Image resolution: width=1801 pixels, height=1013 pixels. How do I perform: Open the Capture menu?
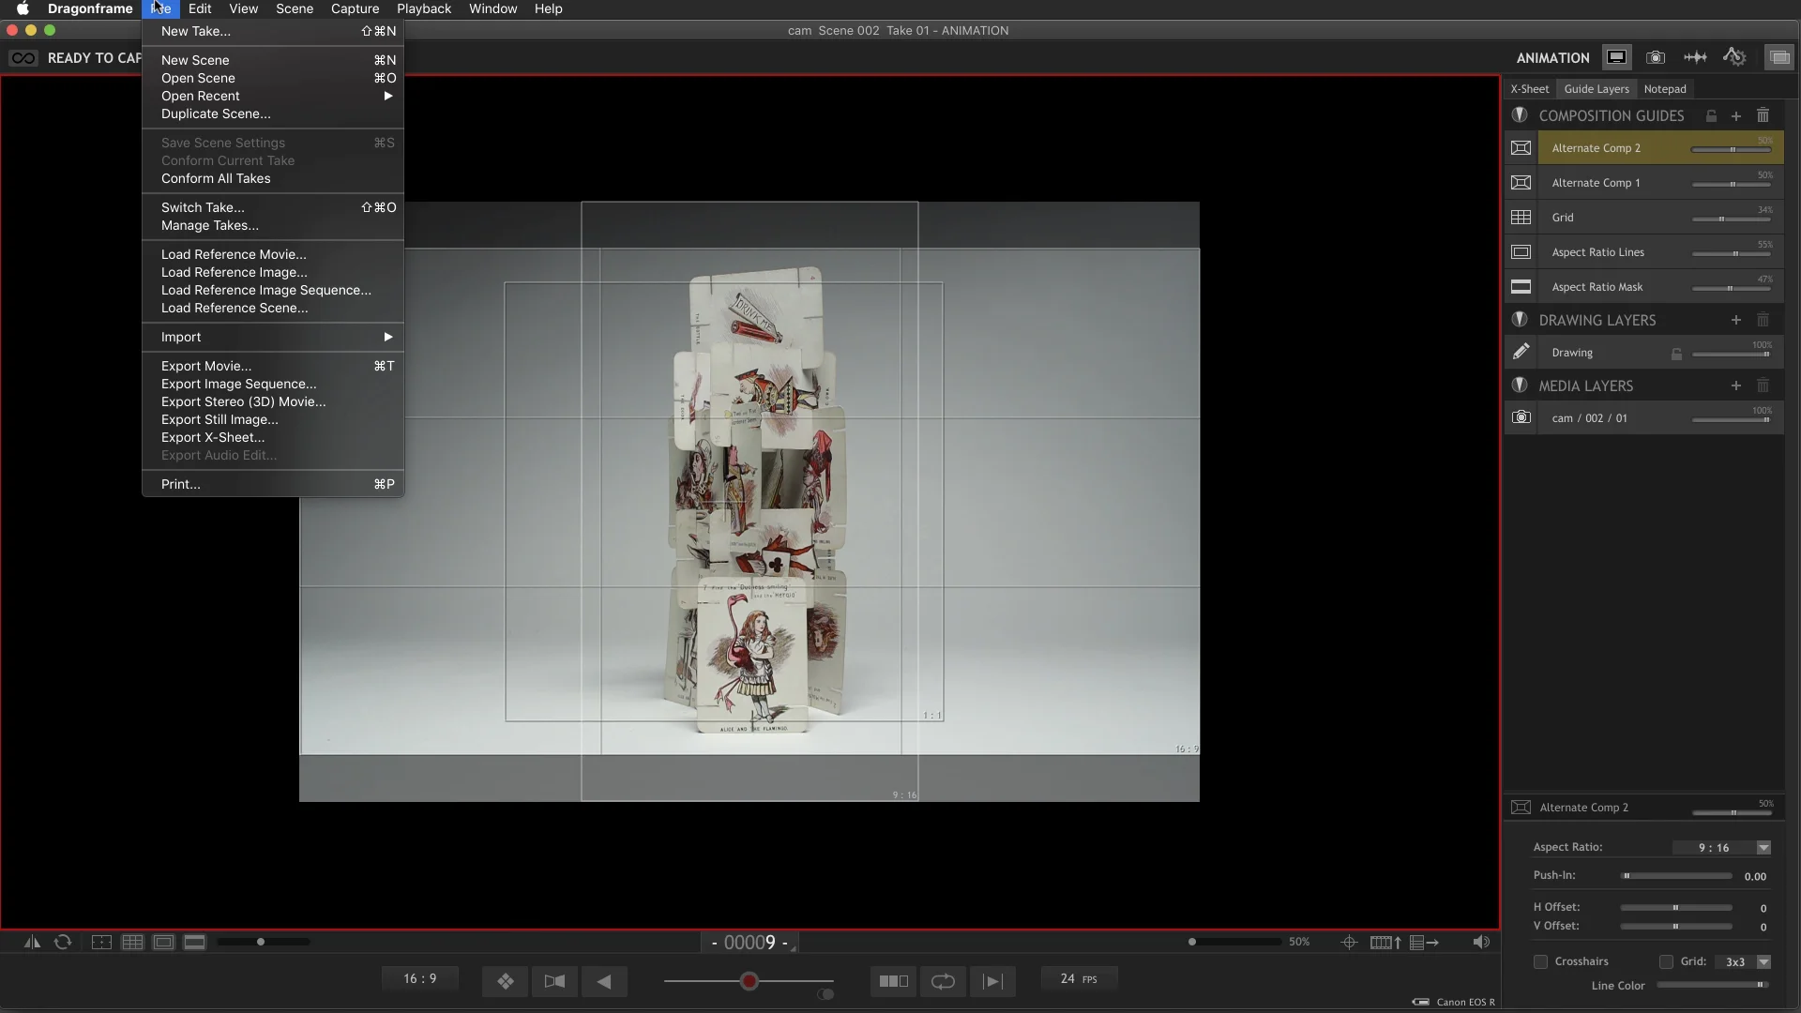coord(355,8)
